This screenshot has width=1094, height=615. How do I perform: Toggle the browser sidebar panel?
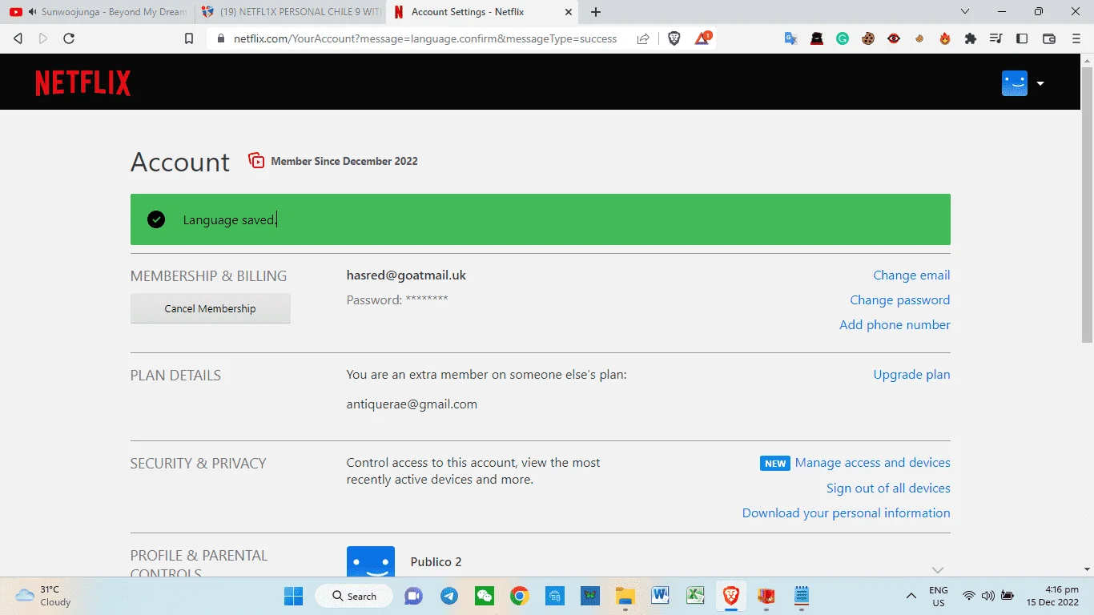1022,38
